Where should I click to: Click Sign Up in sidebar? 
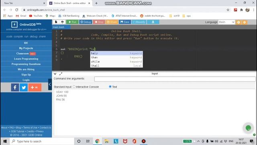(x=26, y=75)
